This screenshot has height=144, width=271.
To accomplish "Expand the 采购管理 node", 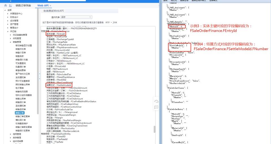I will tap(10, 38).
